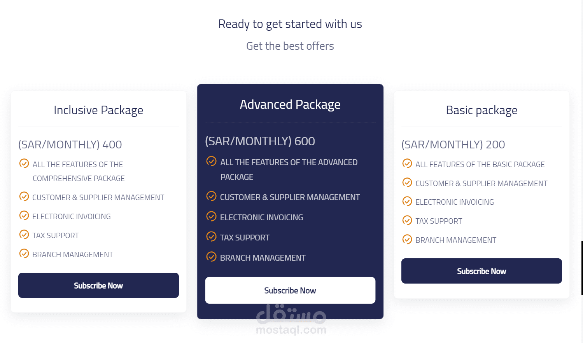Click checkmark icon beside Comprehensive Package features
583x343 pixels.
24,164
